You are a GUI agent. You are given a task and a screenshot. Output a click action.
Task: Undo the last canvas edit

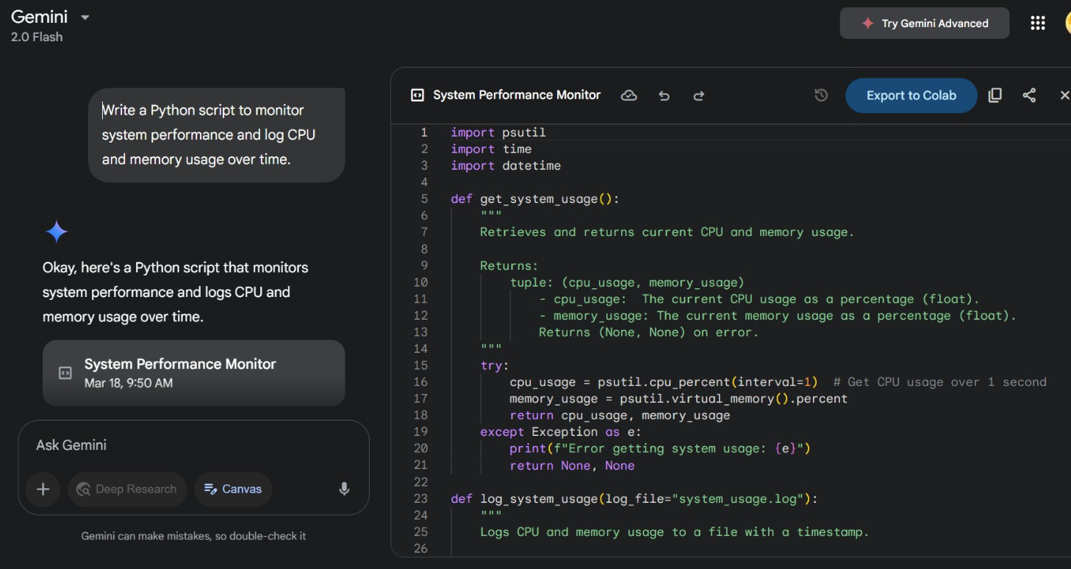point(665,96)
